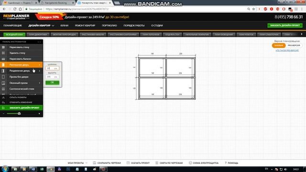This screenshot has width=306, height=172.
Task: Open the Excel icon in taskbar
Action: (x=42, y=169)
